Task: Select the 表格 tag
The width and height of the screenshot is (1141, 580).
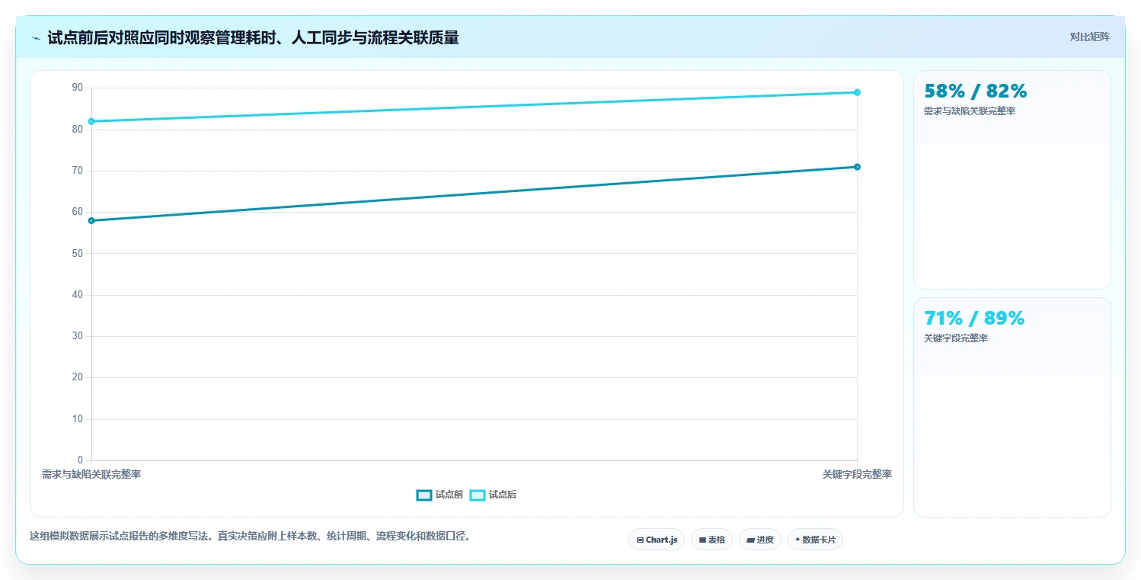Action: click(x=711, y=540)
